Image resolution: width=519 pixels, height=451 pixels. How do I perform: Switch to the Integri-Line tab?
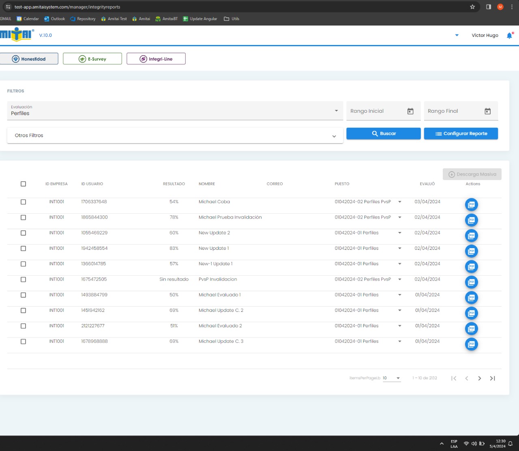[x=156, y=59]
